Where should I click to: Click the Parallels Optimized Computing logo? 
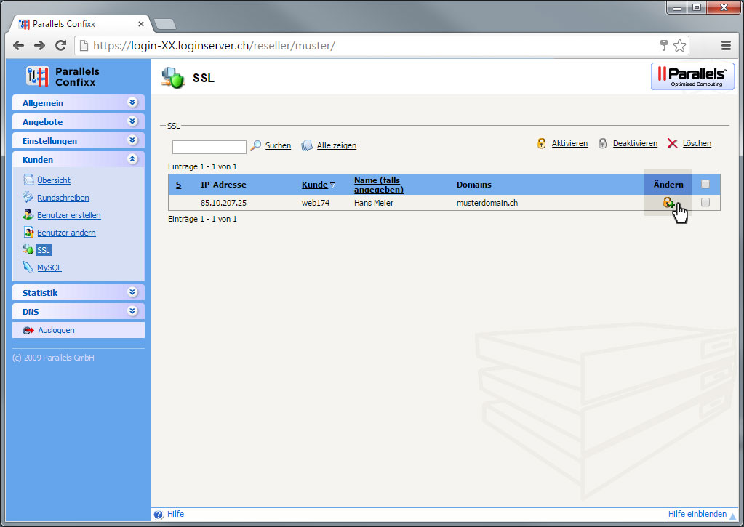click(x=692, y=76)
